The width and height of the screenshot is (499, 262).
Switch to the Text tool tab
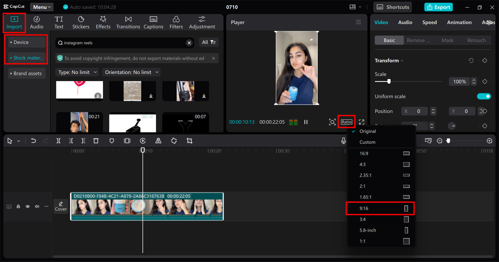(59, 23)
